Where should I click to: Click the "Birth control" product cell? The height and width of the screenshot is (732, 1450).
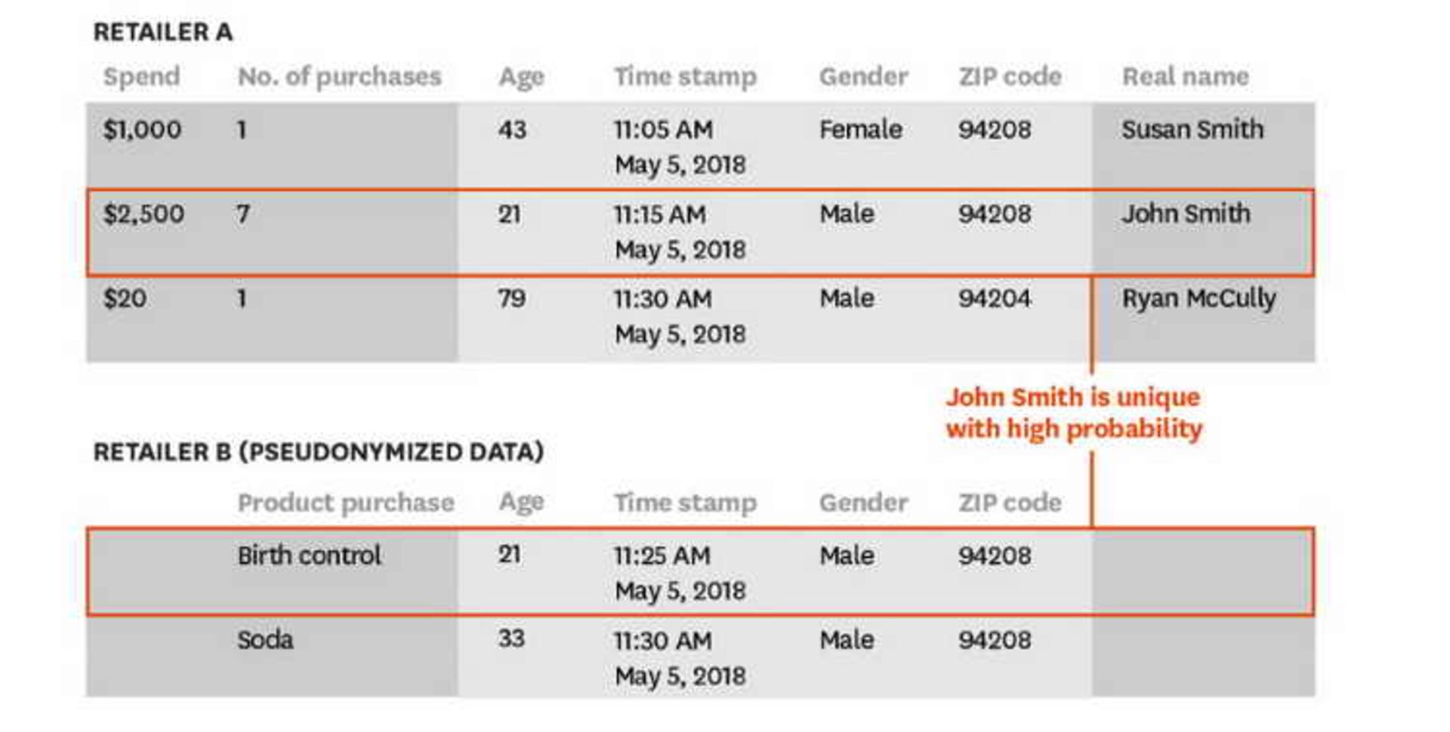[309, 556]
